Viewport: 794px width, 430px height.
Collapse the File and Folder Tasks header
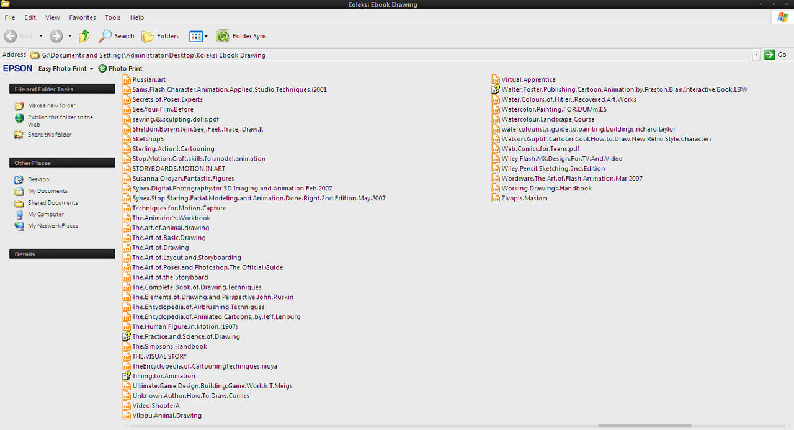pyautogui.click(x=62, y=89)
